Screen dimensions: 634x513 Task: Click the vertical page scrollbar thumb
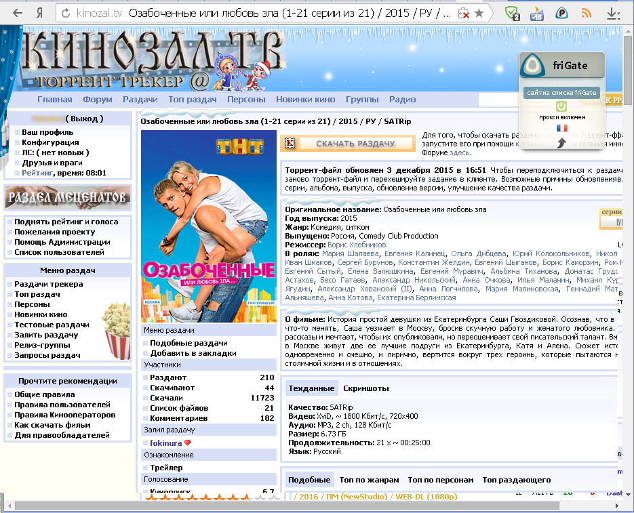[x=627, y=70]
